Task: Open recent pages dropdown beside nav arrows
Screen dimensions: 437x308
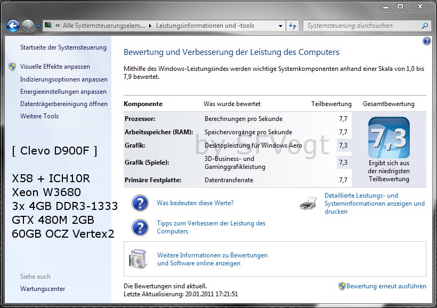Action: point(38,26)
